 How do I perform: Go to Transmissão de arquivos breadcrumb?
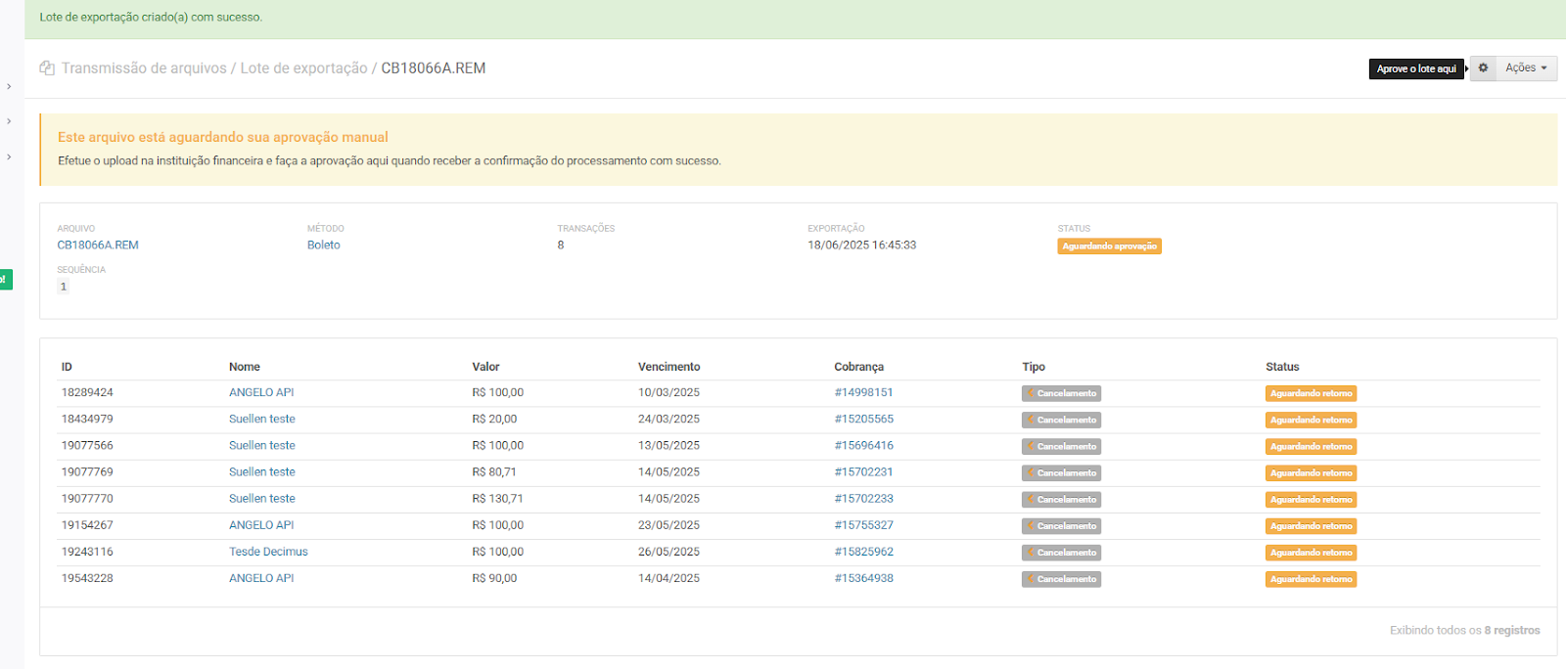point(144,68)
